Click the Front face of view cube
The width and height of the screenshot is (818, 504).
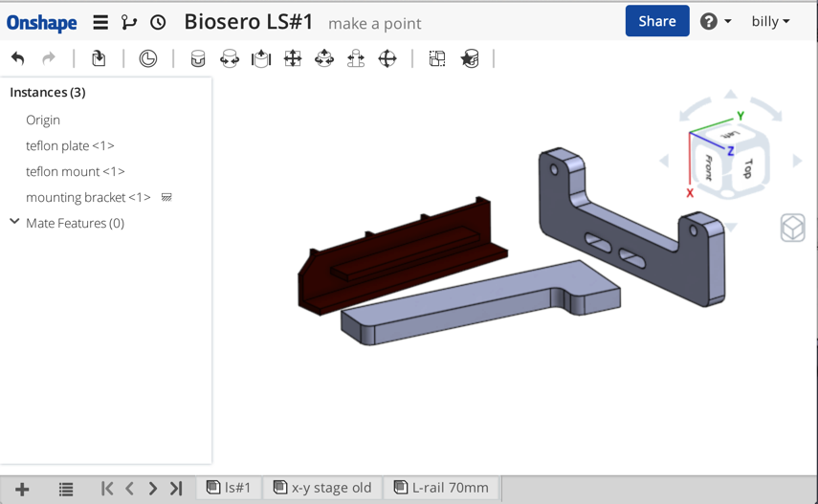point(708,167)
